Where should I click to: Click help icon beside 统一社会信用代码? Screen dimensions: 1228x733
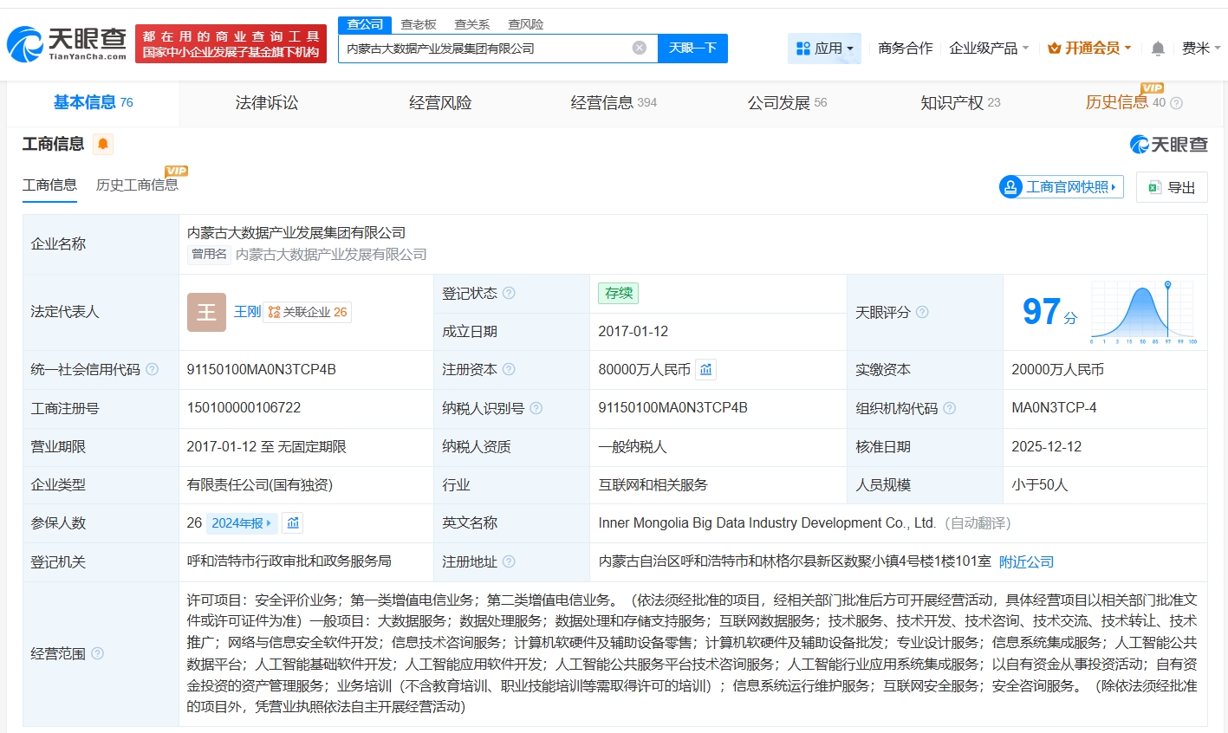(153, 370)
